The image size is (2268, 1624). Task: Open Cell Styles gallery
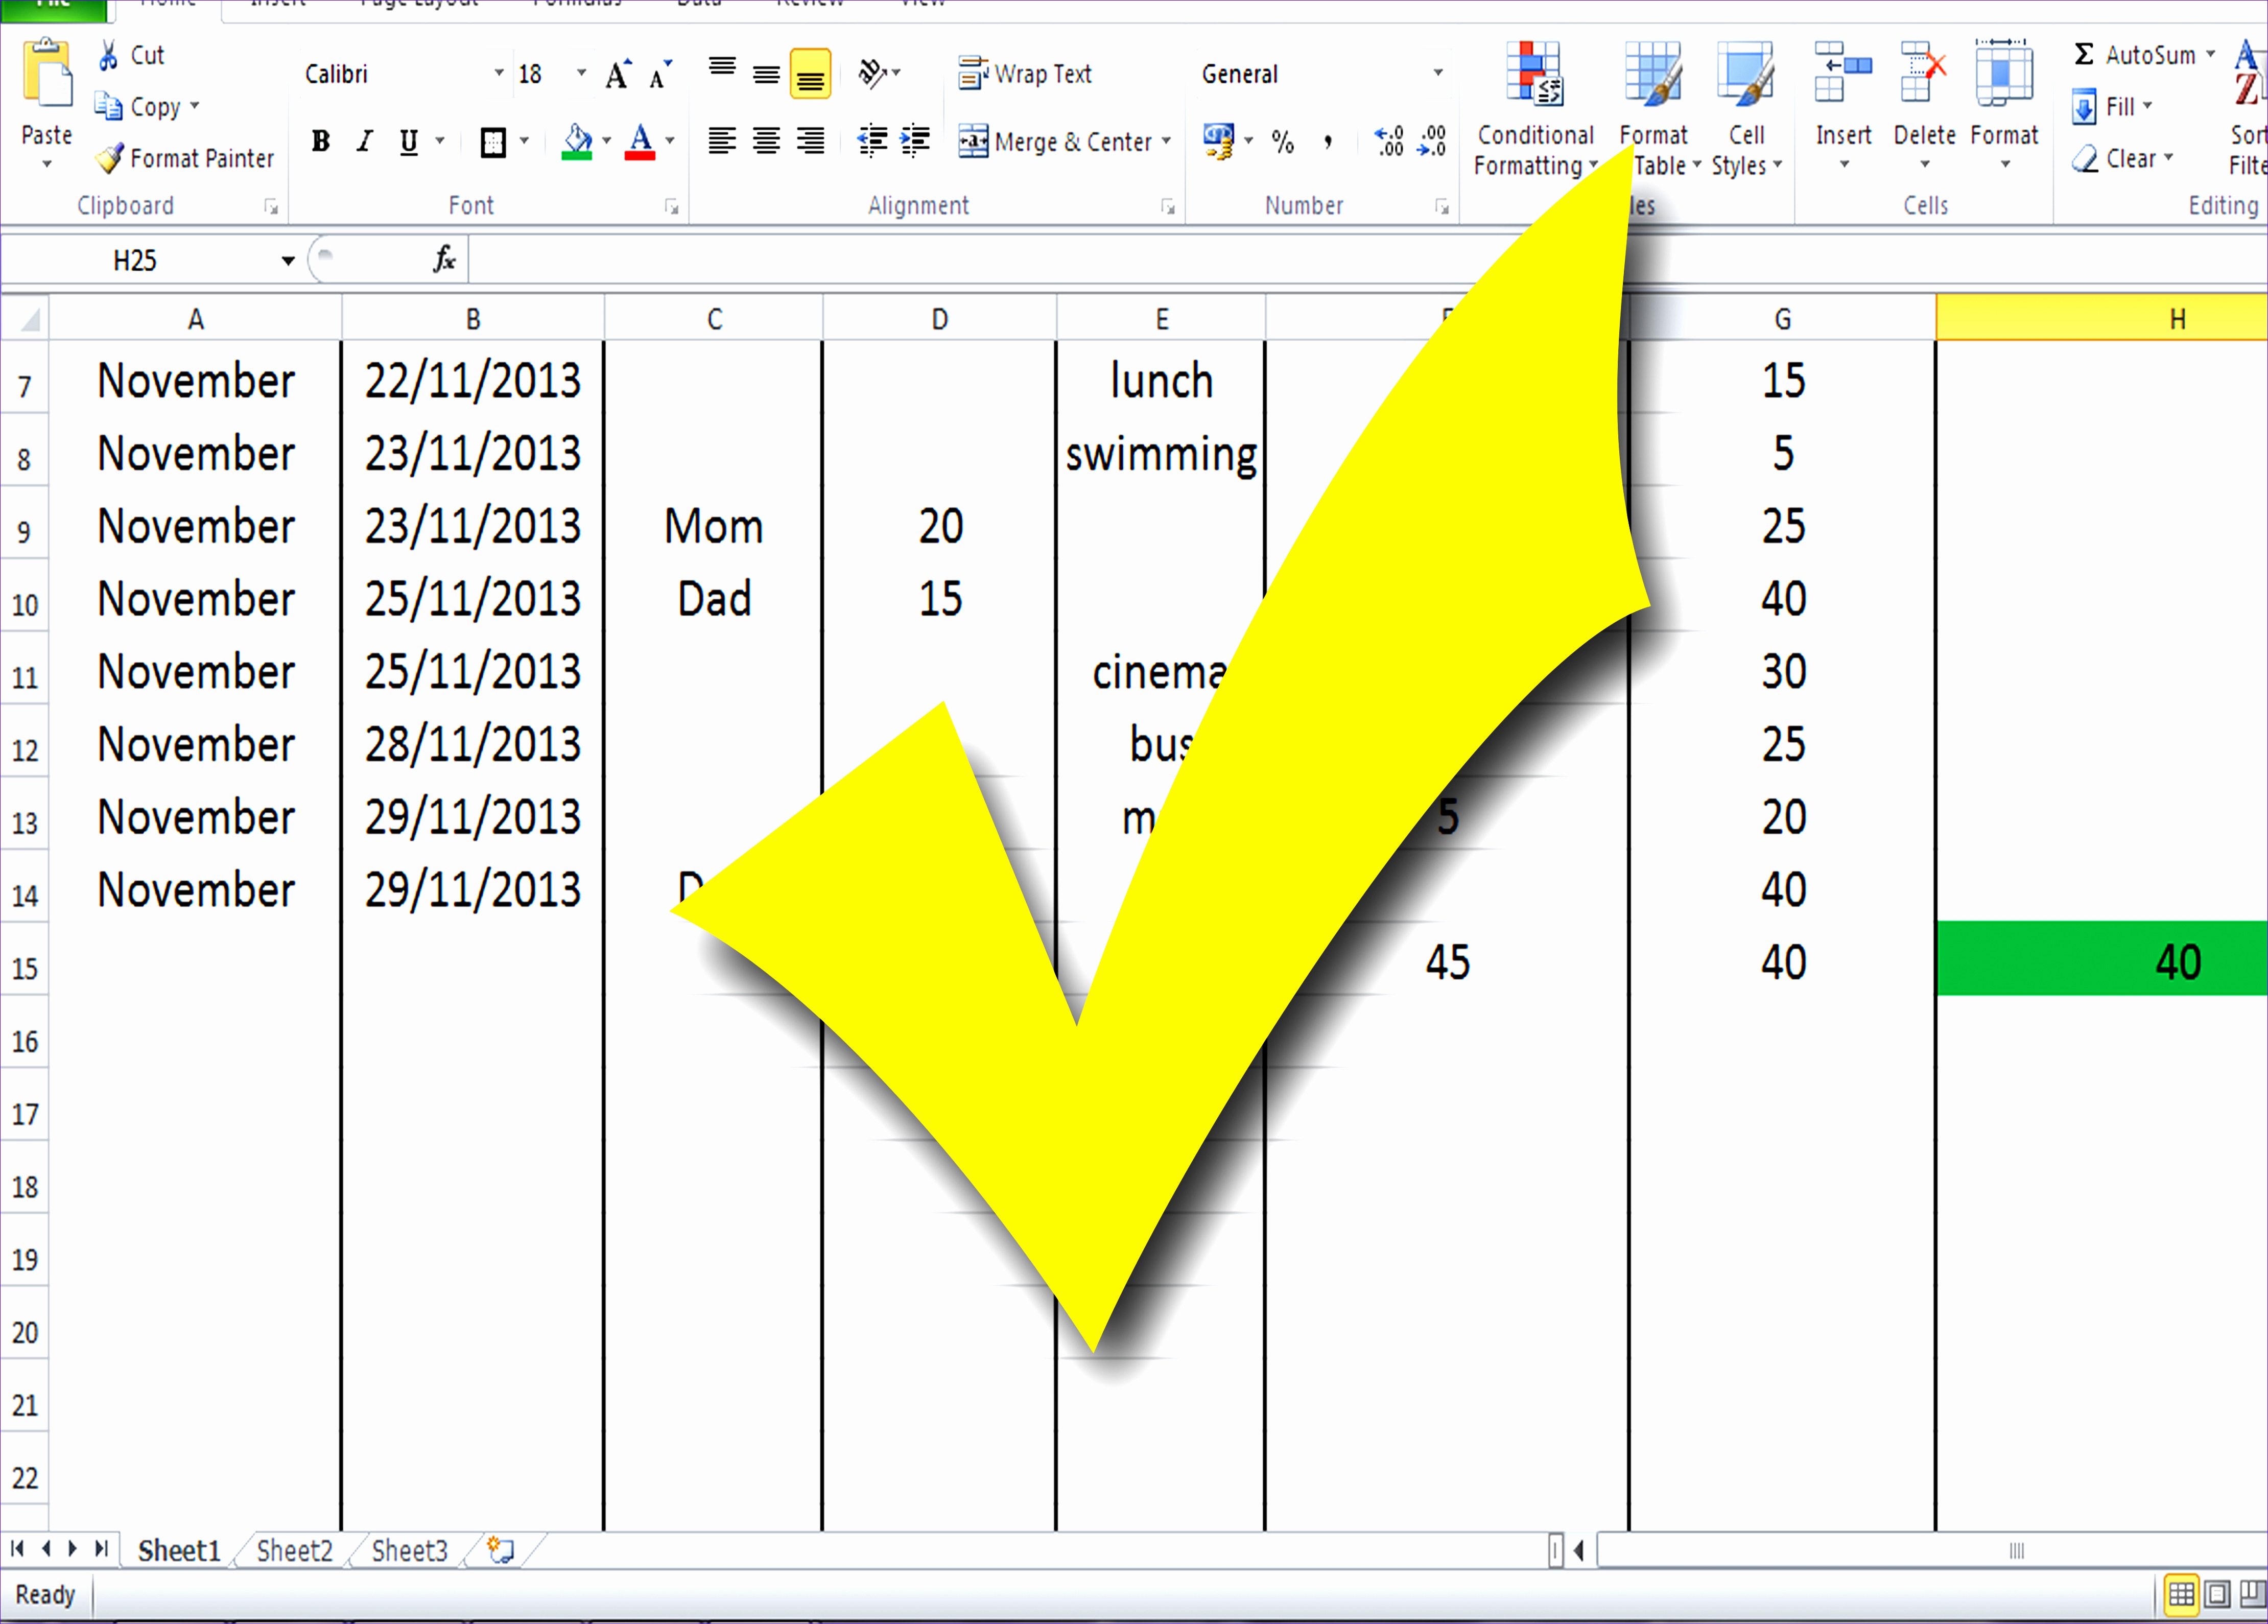pos(1746,108)
